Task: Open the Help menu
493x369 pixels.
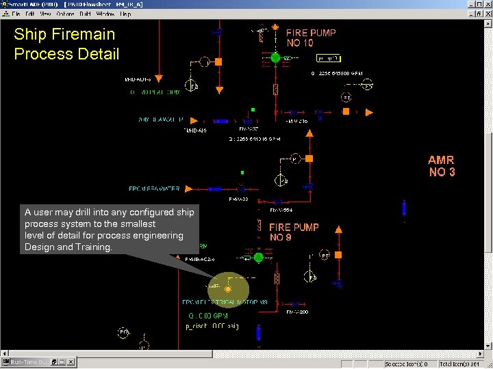Action: point(125,14)
